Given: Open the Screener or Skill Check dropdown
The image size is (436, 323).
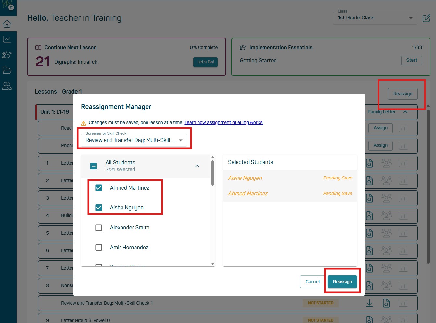Looking at the screenshot, I should click(x=134, y=140).
